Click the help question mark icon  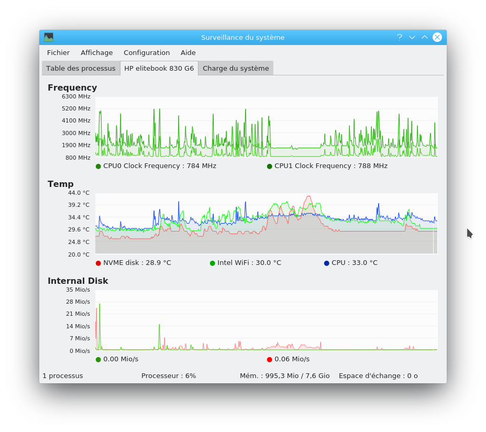400,38
